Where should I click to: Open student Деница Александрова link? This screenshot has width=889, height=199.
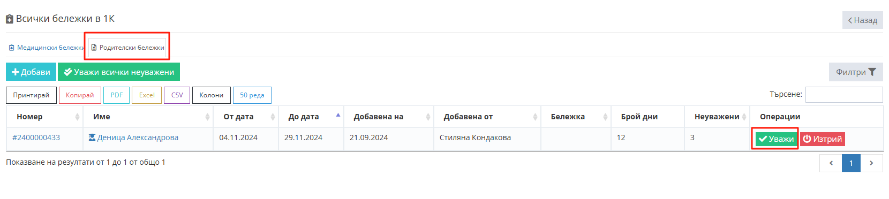[138, 137]
